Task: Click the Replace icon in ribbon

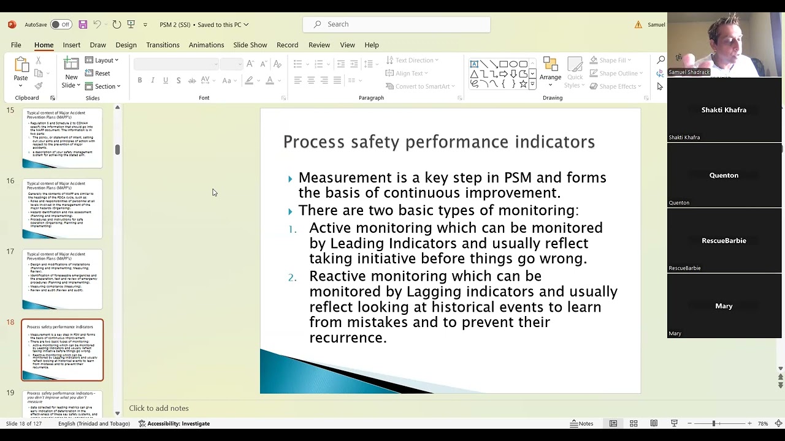Action: 661,73
